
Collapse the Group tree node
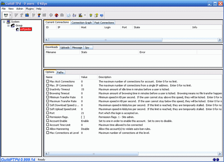9,26
